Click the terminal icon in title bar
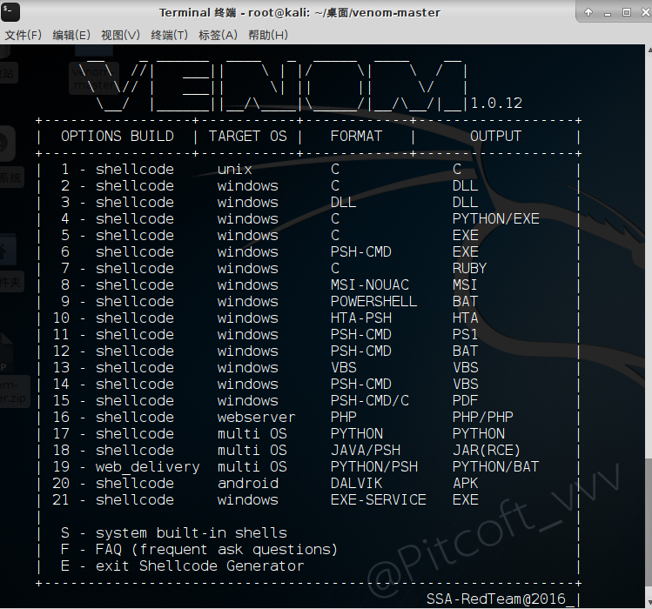The image size is (652, 609). point(10,12)
